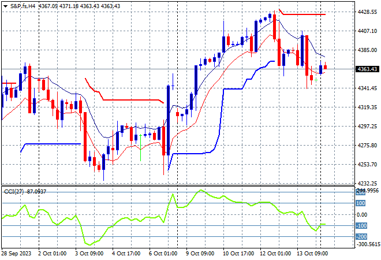Click the CCI level -200 label
Viewport: 381px width, 260px height.
click(x=361, y=236)
